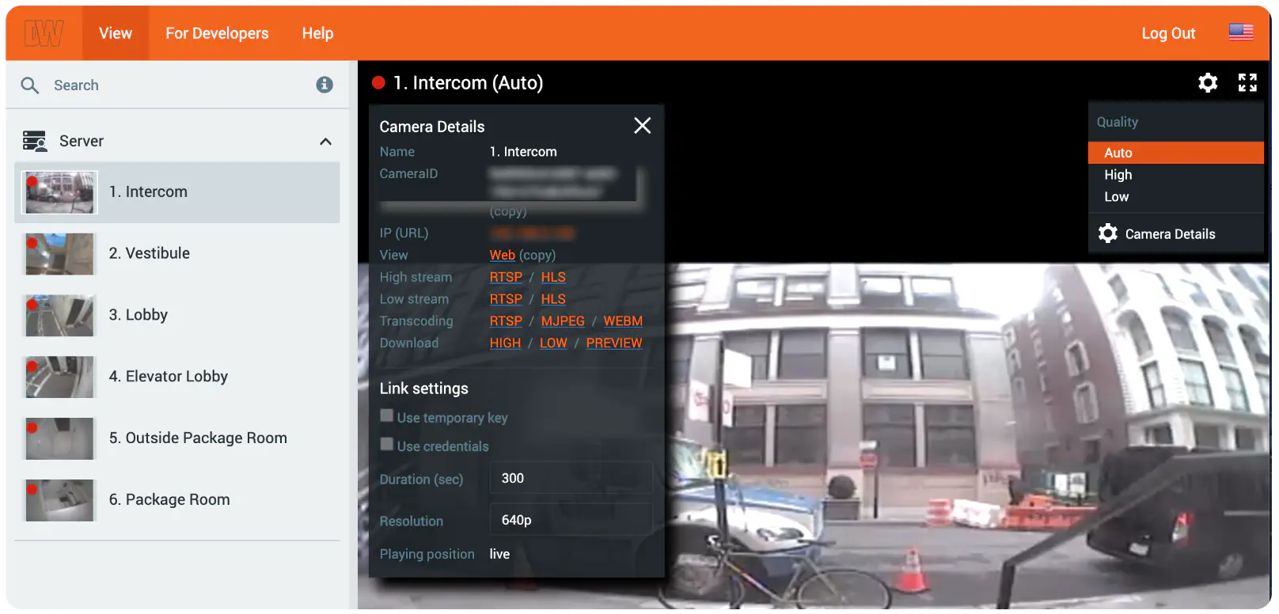Click the search magnifier icon

[x=30, y=85]
